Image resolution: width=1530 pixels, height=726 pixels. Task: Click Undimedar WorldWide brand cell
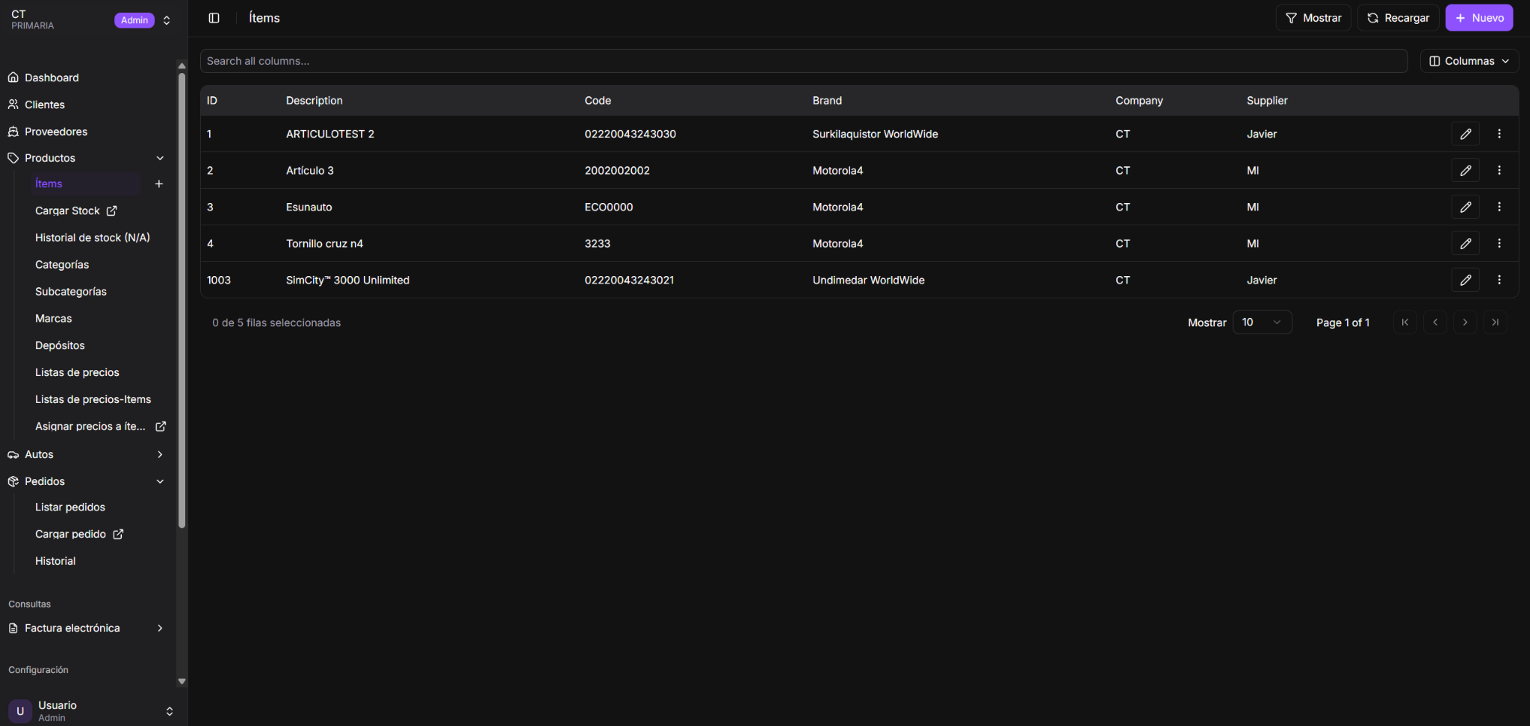(869, 281)
